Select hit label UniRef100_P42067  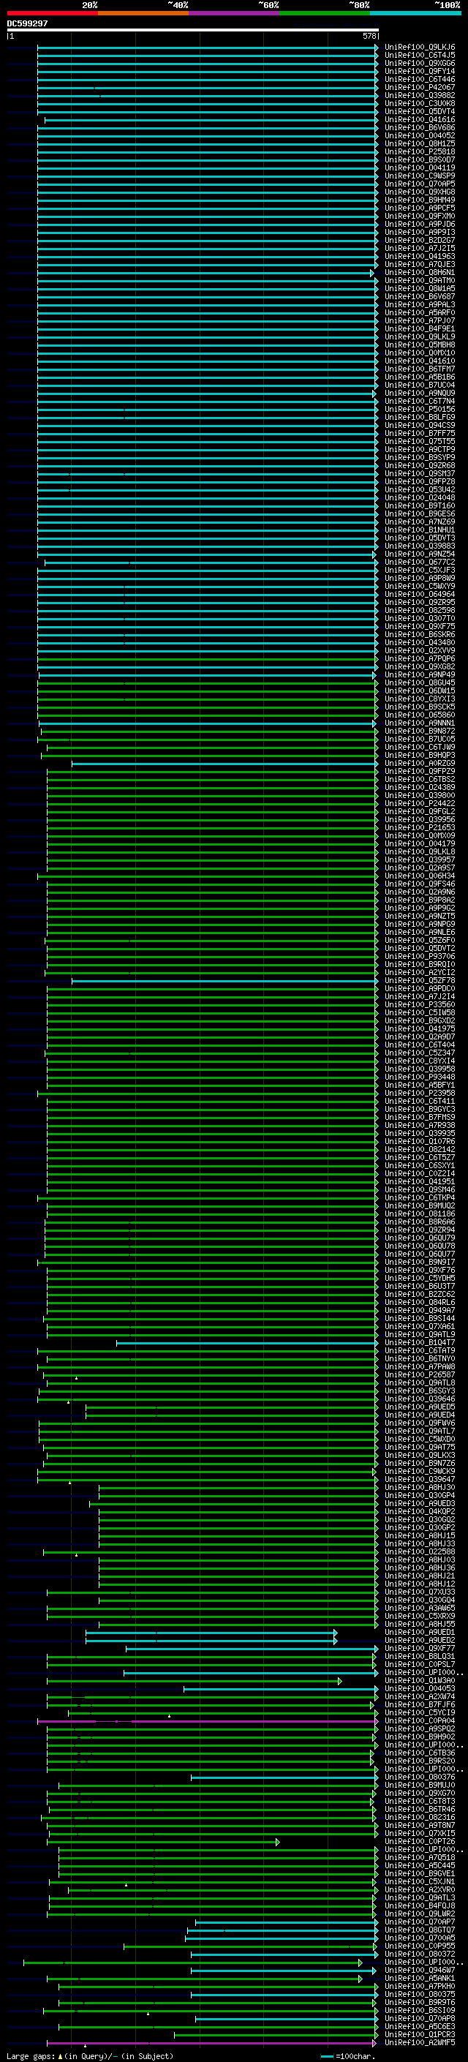[419, 87]
